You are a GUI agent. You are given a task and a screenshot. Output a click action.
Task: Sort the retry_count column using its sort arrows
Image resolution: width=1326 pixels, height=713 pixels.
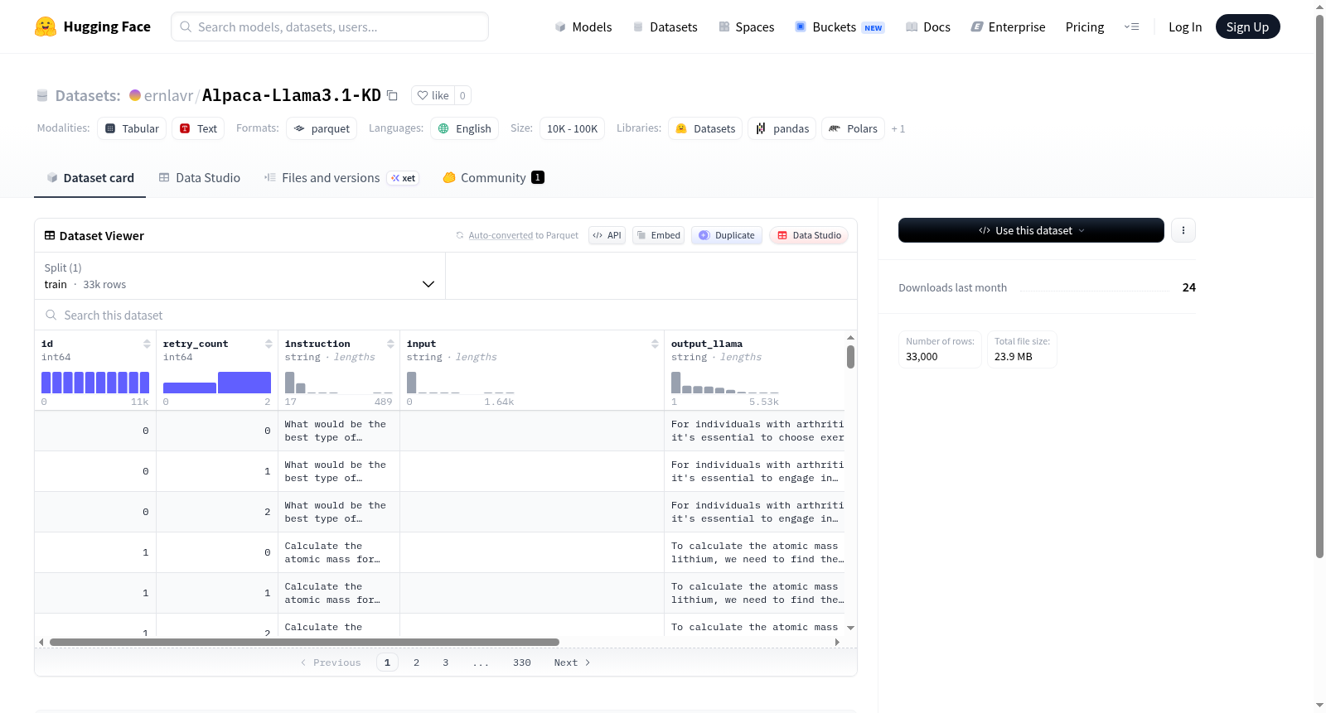tap(269, 344)
